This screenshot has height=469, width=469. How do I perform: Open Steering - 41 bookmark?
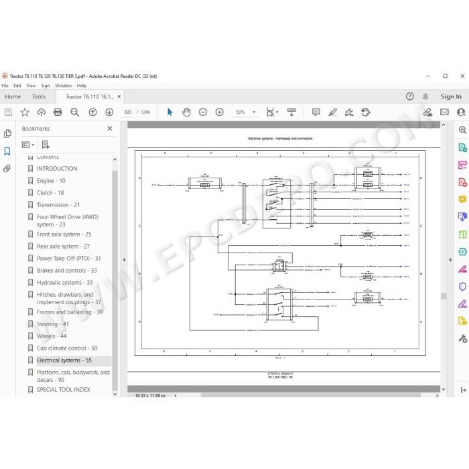pyautogui.click(x=53, y=324)
